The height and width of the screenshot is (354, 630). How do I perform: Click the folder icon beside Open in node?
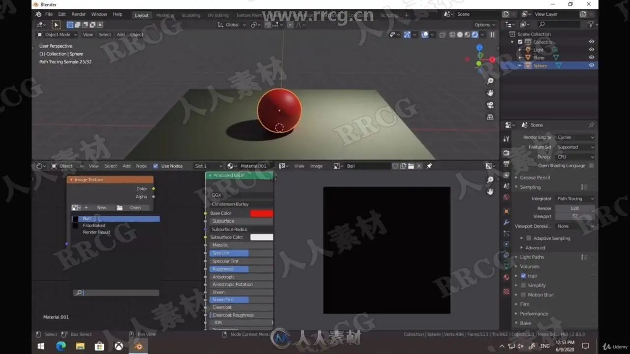(x=120, y=208)
